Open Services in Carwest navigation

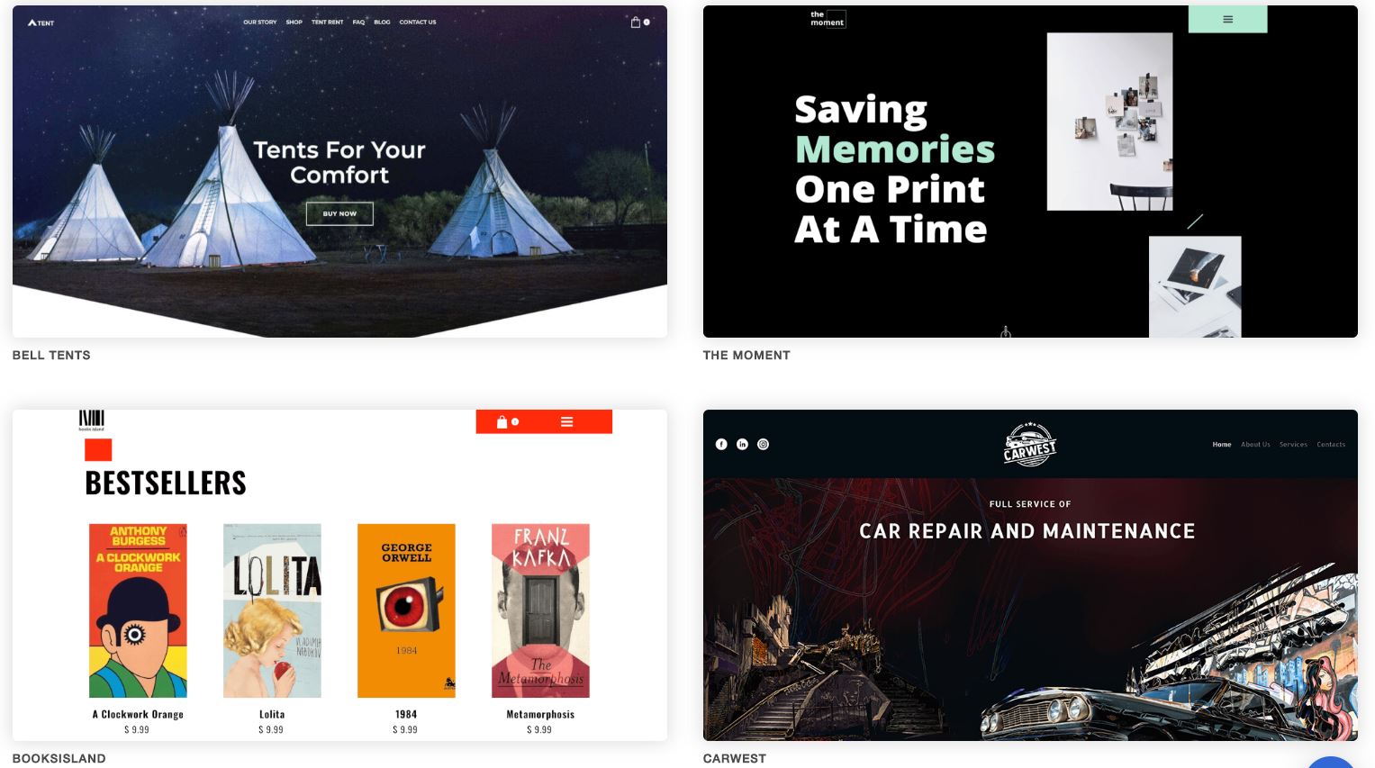coord(1293,445)
